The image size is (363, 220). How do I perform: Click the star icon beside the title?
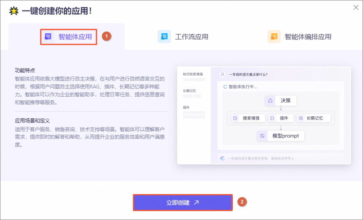14,11
